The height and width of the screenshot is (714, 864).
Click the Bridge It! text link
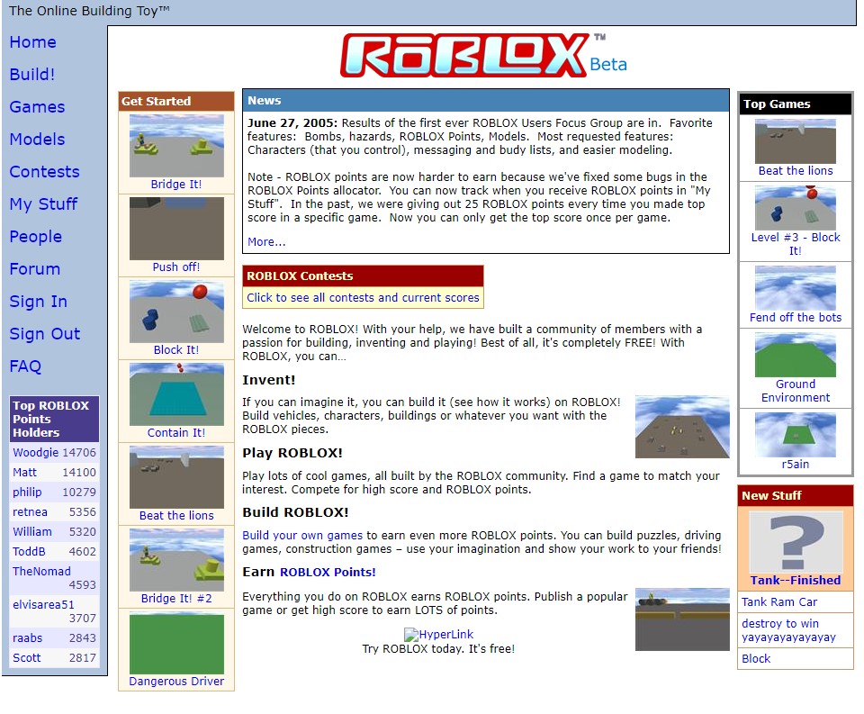click(x=176, y=185)
